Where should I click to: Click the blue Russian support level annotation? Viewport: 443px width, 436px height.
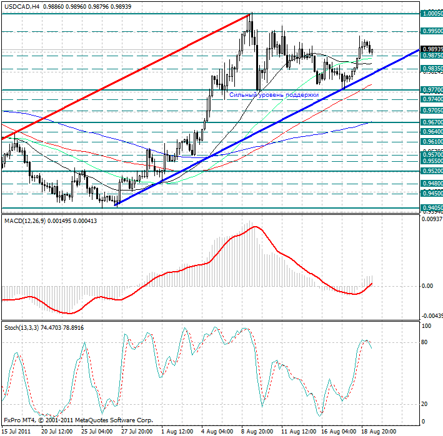tap(274, 95)
